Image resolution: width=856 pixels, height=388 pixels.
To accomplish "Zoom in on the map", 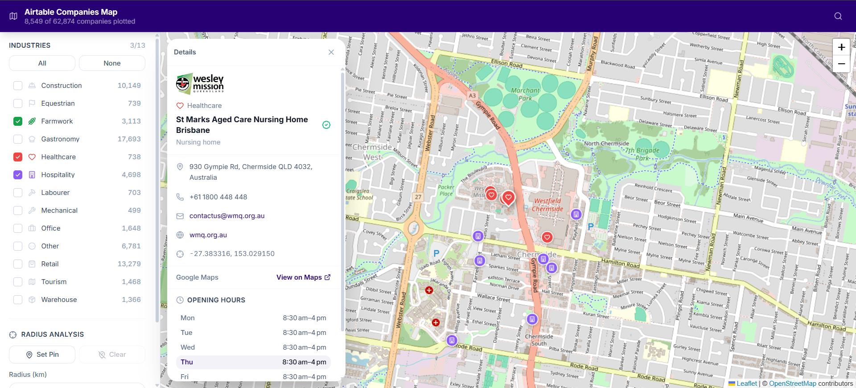I will click(841, 47).
